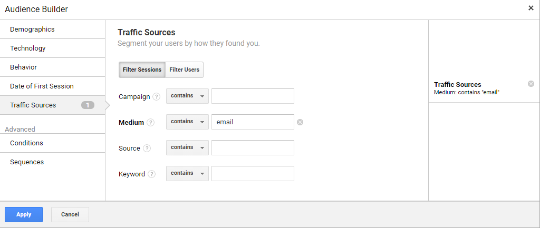Remove the Traffic Sources summary filter
The height and width of the screenshot is (228, 540).
tap(531, 84)
